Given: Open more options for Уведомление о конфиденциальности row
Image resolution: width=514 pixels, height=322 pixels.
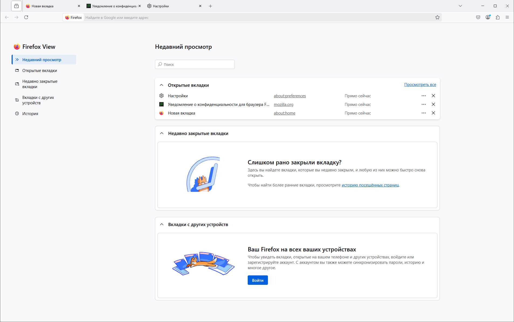Looking at the screenshot, I should 424,104.
